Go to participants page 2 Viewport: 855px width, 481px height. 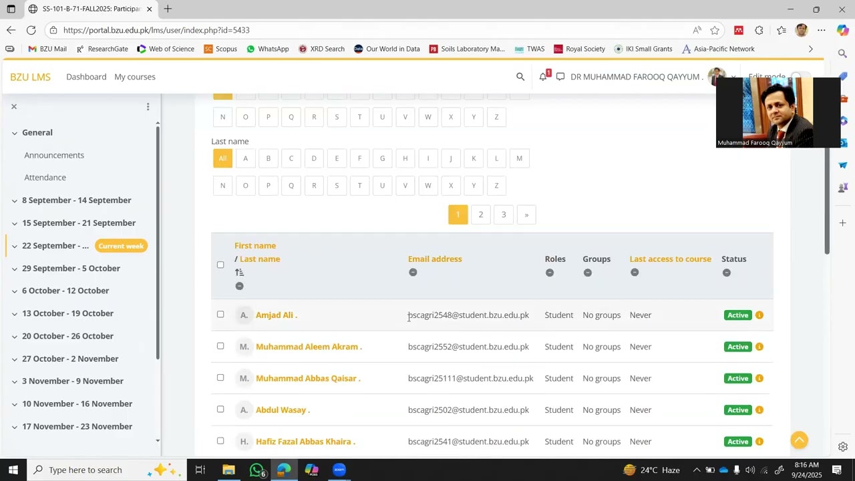[x=481, y=214]
